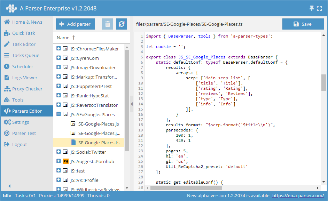
Task: Toggle fullscreen icon in title bar
Action: pos(319,8)
